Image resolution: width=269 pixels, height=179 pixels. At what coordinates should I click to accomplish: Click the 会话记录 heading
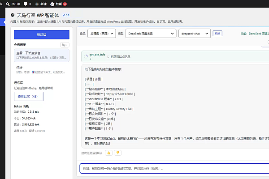(20, 45)
